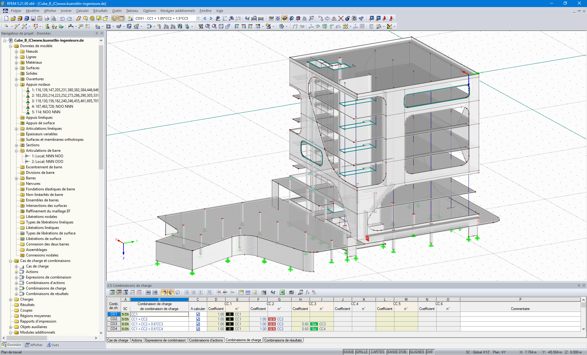Toggle the project navigator panel icon
This screenshot has height=355, width=587.
pyautogui.click(x=114, y=18)
